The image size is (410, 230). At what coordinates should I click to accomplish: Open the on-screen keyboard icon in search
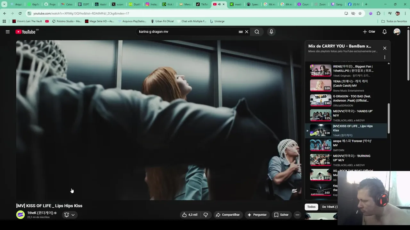(241, 32)
